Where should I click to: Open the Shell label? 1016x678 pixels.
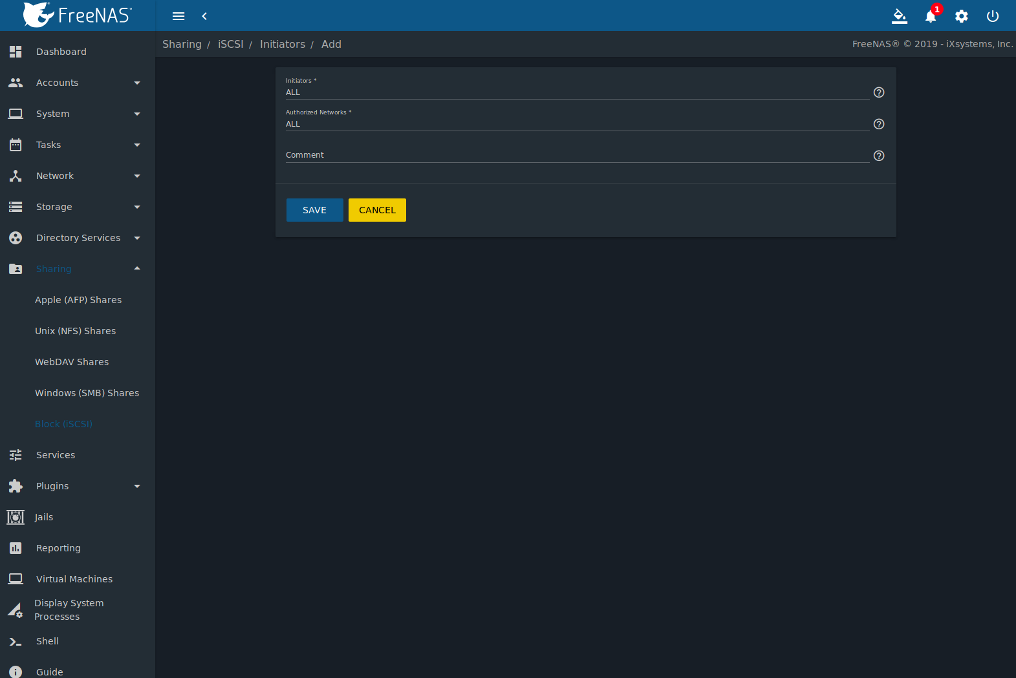tap(47, 641)
